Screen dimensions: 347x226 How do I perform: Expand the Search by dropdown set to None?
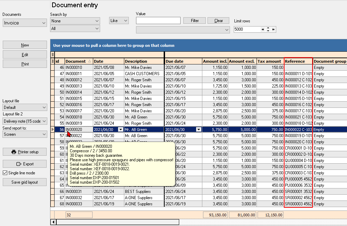[x=75, y=21]
